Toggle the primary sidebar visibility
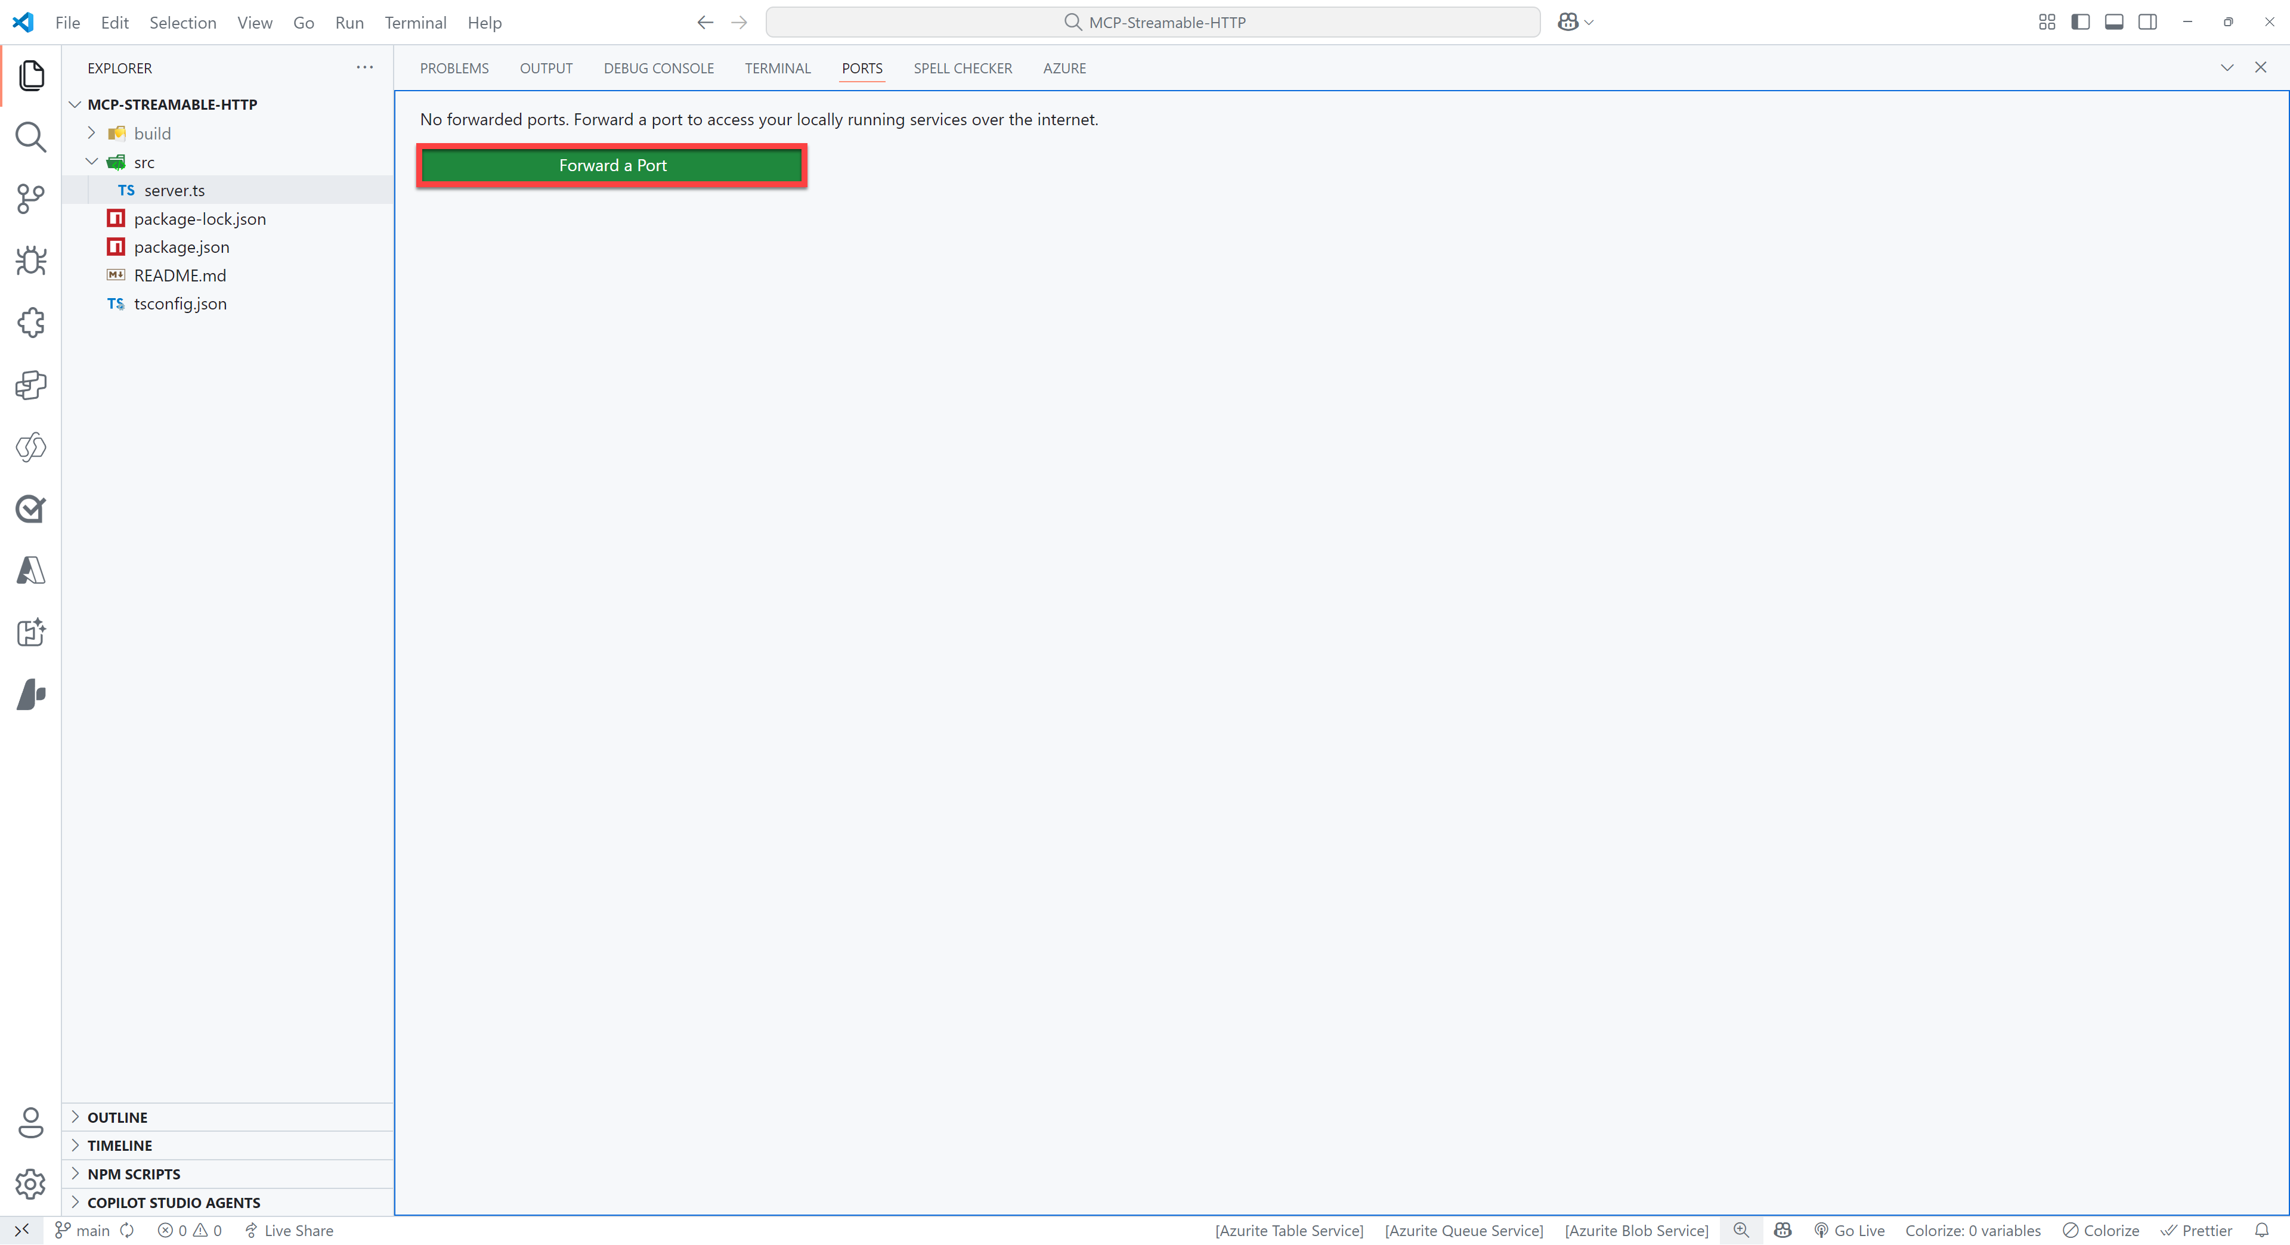 tap(2081, 21)
